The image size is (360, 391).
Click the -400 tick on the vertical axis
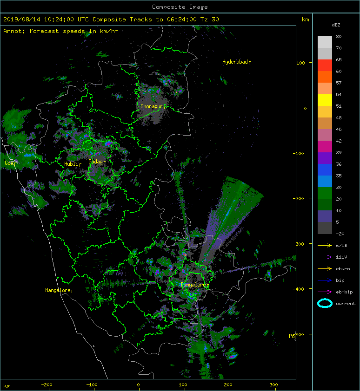click(x=299, y=289)
